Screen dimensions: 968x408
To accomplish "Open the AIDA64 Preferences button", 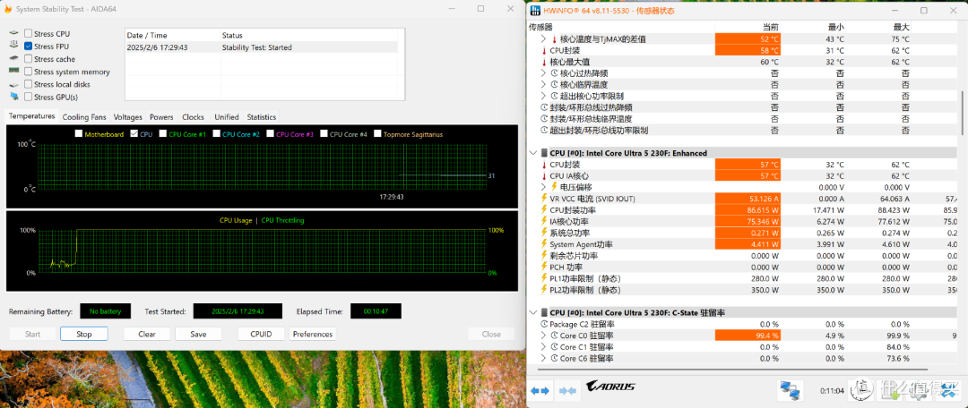I will [313, 334].
